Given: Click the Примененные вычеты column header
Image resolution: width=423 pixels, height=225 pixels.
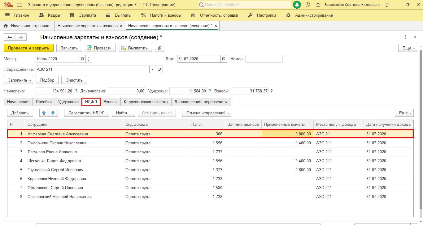Looking at the screenshot, I should pyautogui.click(x=287, y=124).
